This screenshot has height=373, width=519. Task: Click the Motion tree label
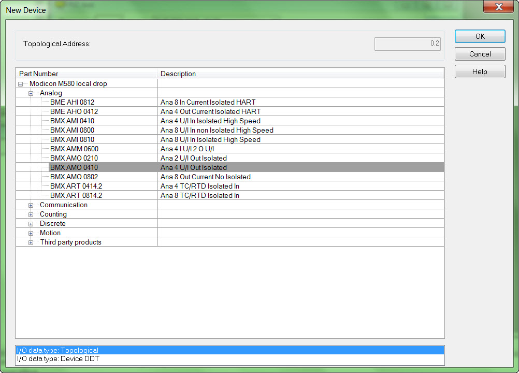pyautogui.click(x=50, y=233)
